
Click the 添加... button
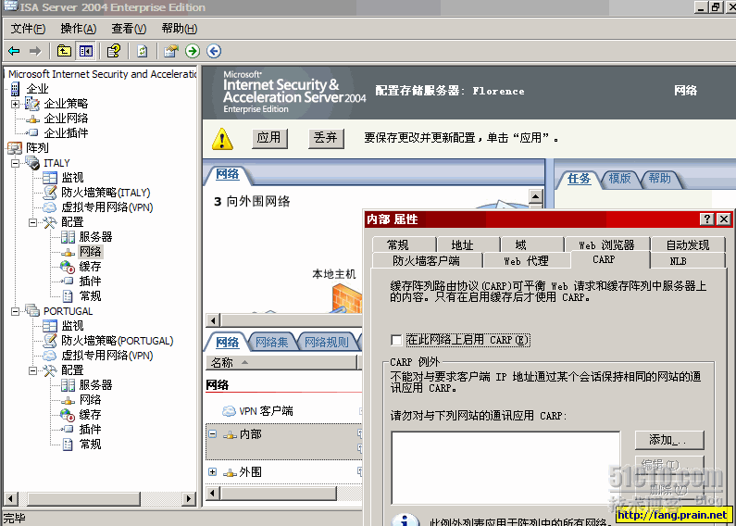pyautogui.click(x=668, y=440)
